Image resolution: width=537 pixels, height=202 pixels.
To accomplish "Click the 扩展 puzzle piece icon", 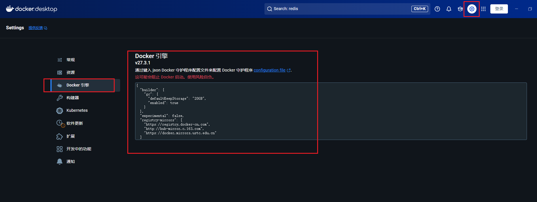I will [x=60, y=136].
